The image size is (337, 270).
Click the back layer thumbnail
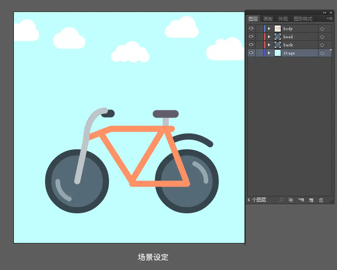click(278, 45)
